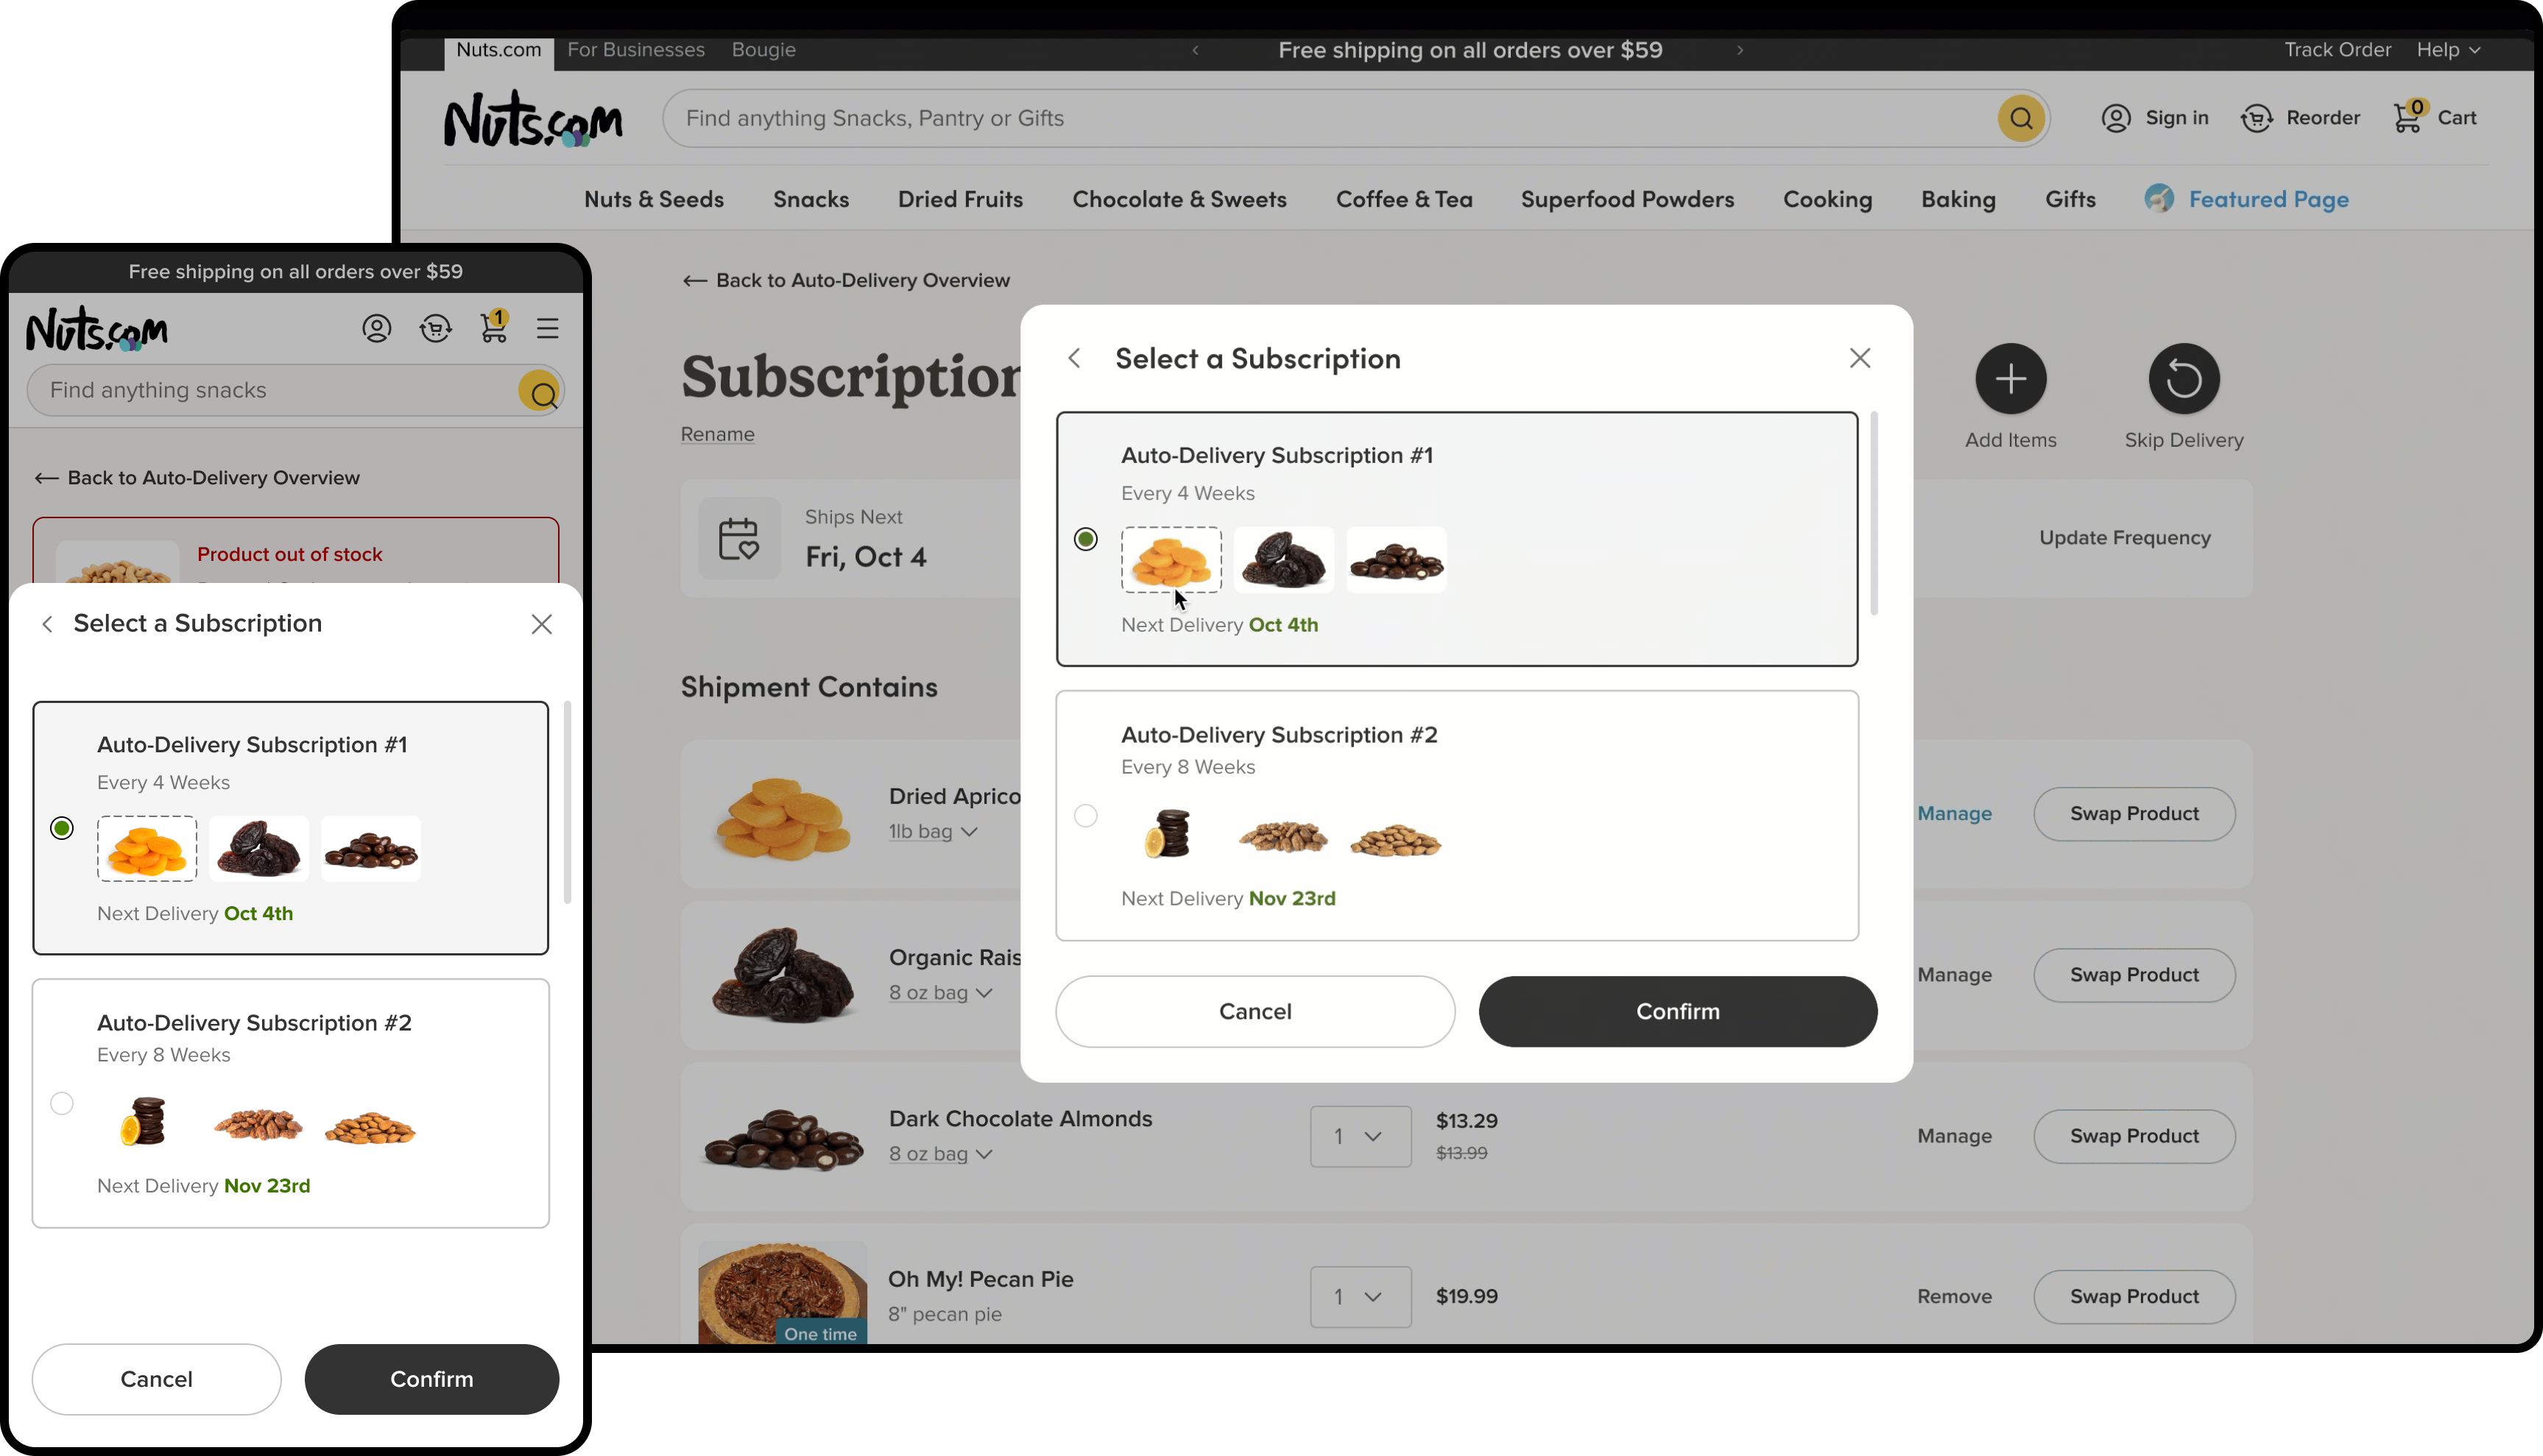Screen dimensions: 2543x1456
Task: Expand Dried Apricots 1lb bag size dropdown
Action: [x=933, y=831]
